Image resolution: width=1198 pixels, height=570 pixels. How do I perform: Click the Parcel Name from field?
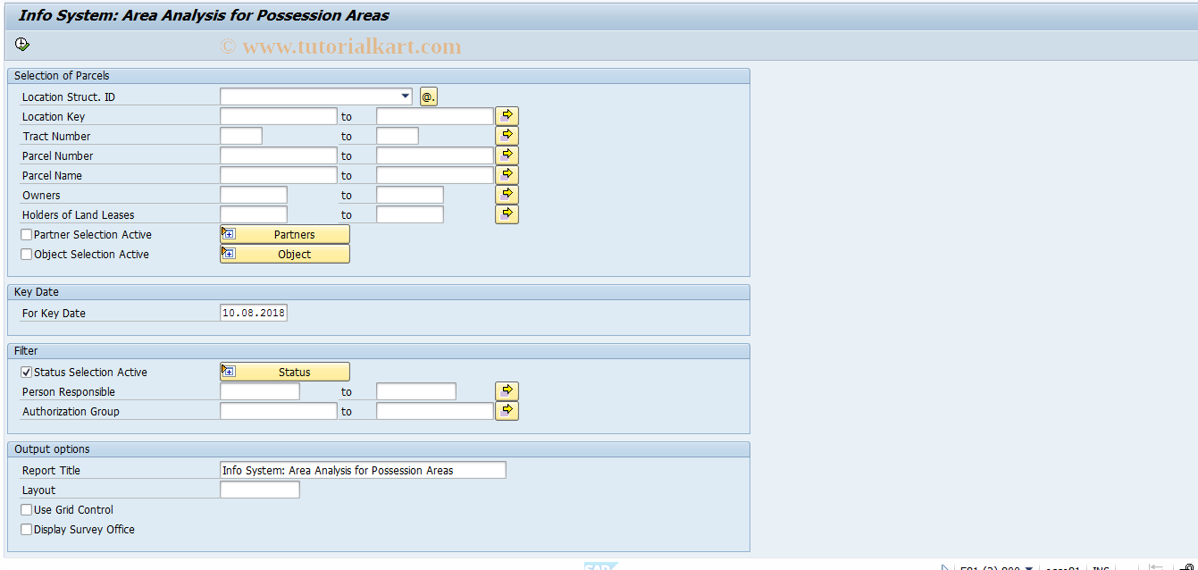point(279,175)
